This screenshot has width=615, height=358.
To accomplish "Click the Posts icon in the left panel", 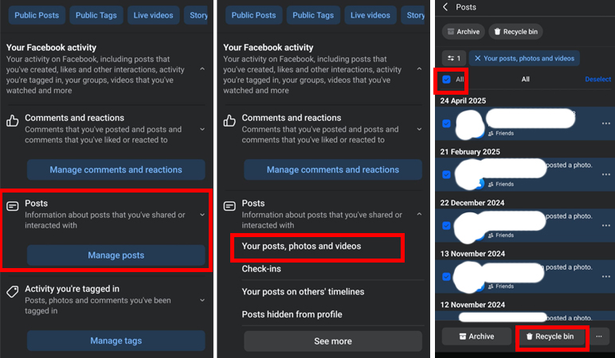I will [13, 206].
